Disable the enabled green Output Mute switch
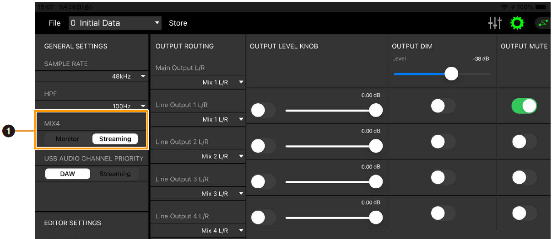This screenshot has height=239, width=552. pyautogui.click(x=524, y=106)
